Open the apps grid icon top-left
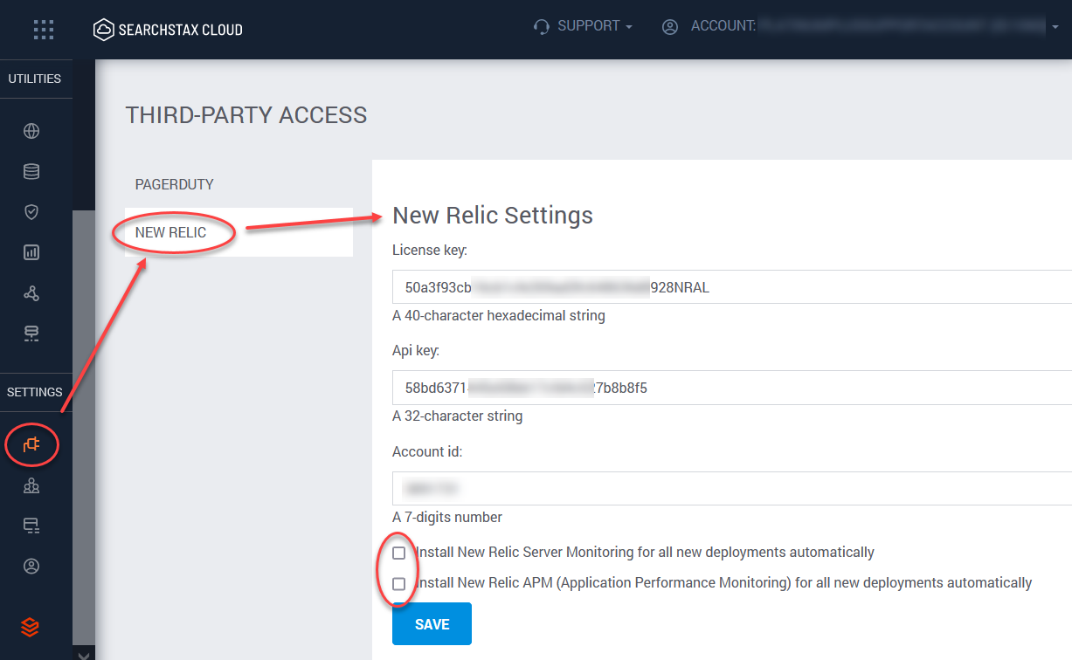This screenshot has height=660, width=1072. 43,29
